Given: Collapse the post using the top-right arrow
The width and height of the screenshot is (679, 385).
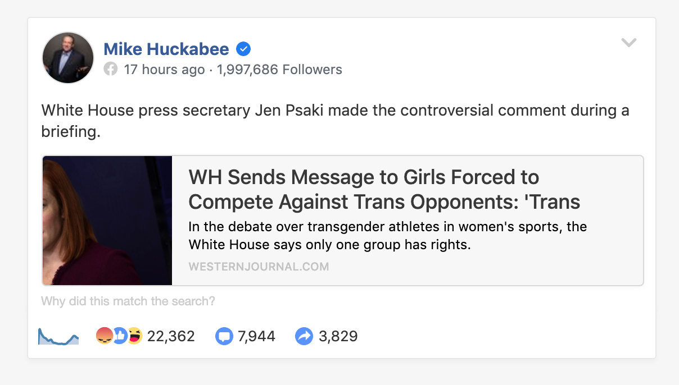Looking at the screenshot, I should click(629, 42).
